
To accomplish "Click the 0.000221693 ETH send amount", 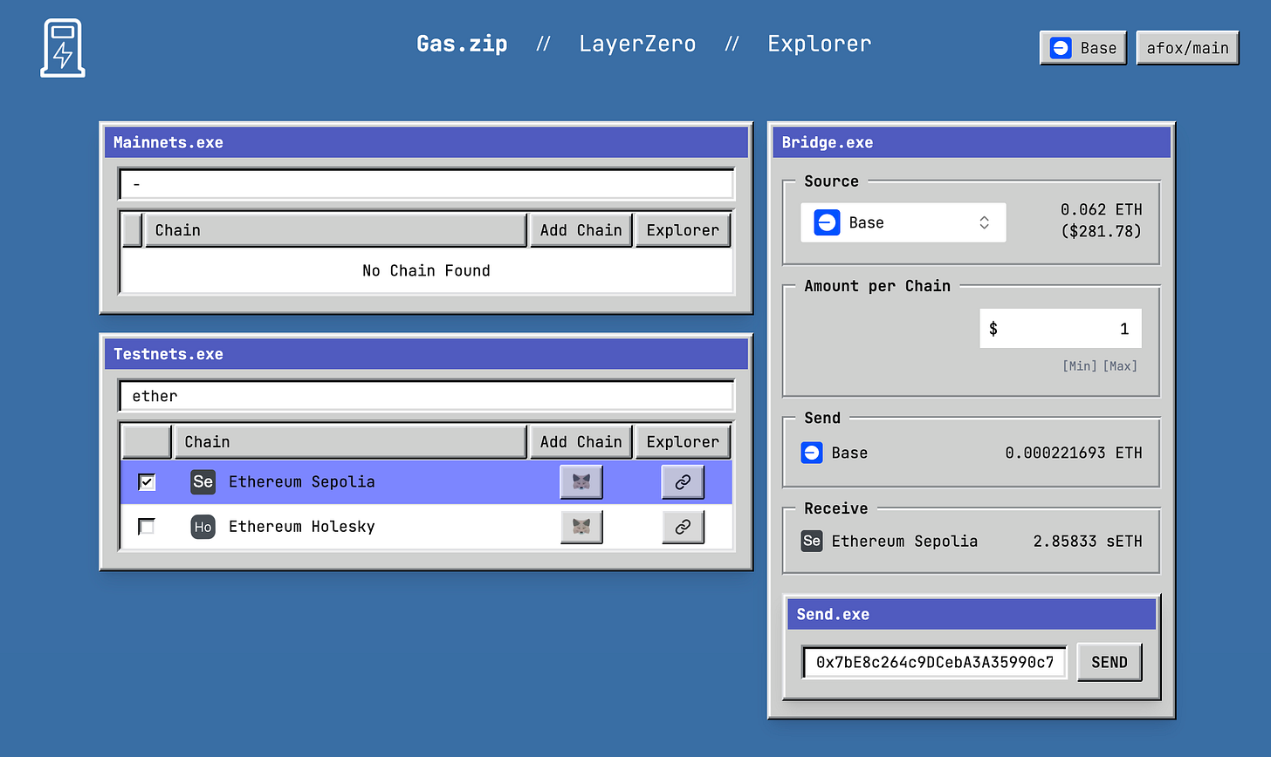I will coord(1074,453).
